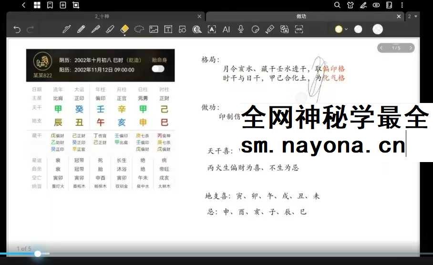This screenshot has height=265, width=433.
Task: Open the sticker tool
Action: (x=256, y=29)
